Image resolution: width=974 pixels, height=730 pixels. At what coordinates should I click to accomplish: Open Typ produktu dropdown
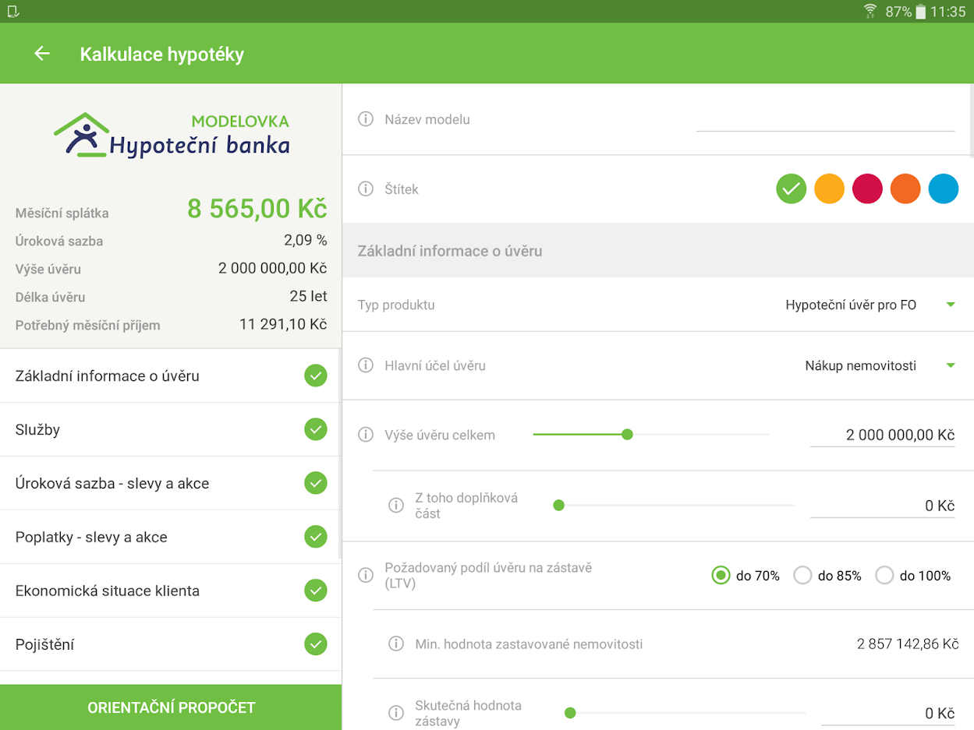[x=870, y=305]
